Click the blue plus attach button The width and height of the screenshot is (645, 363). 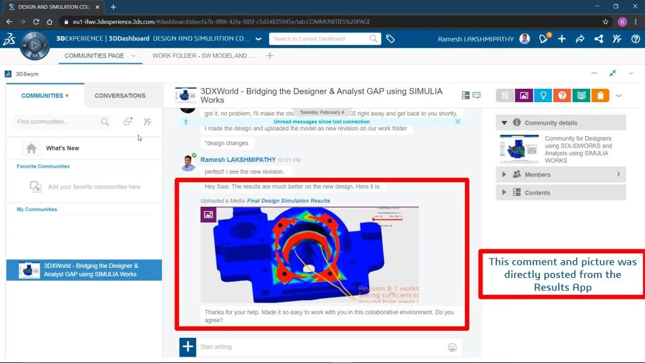[x=188, y=347]
